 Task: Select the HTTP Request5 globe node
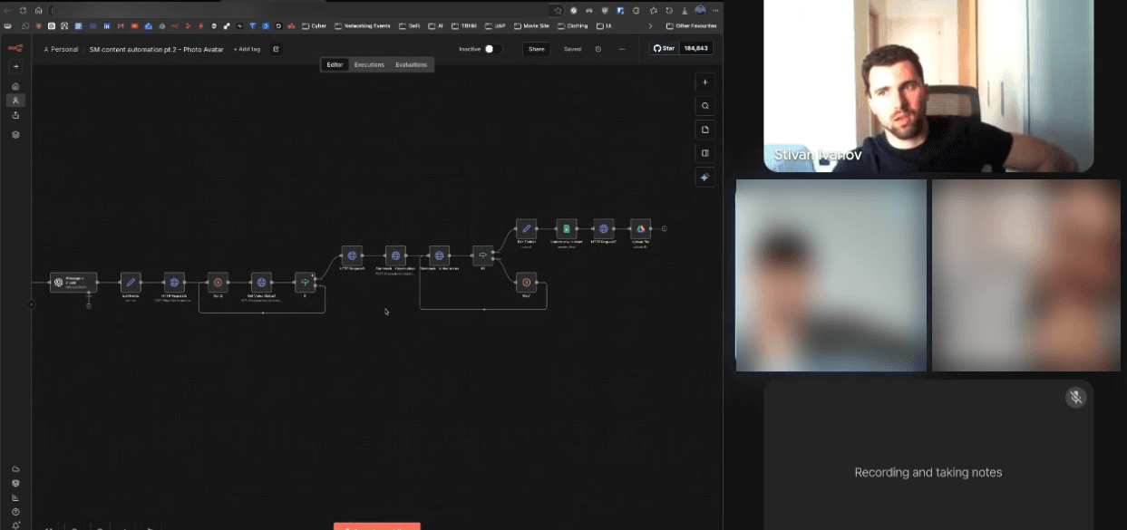[x=352, y=255]
